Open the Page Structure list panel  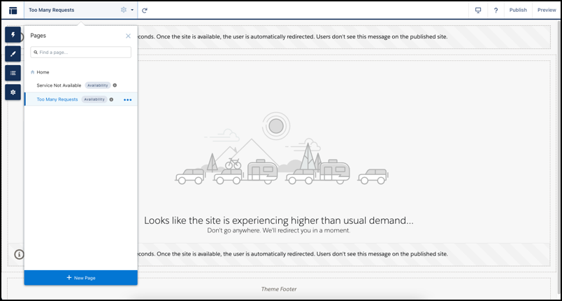point(13,73)
